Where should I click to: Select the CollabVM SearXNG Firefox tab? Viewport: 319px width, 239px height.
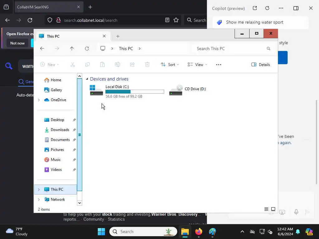coord(49,7)
